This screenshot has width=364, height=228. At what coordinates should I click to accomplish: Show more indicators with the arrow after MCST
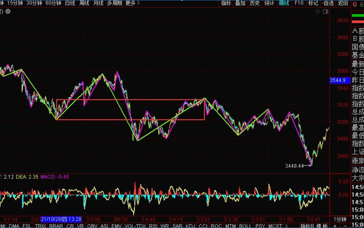pyautogui.click(x=287, y=226)
